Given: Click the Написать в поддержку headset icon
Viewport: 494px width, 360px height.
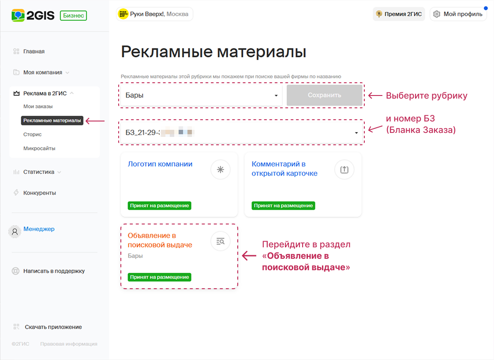Looking at the screenshot, I should point(15,271).
